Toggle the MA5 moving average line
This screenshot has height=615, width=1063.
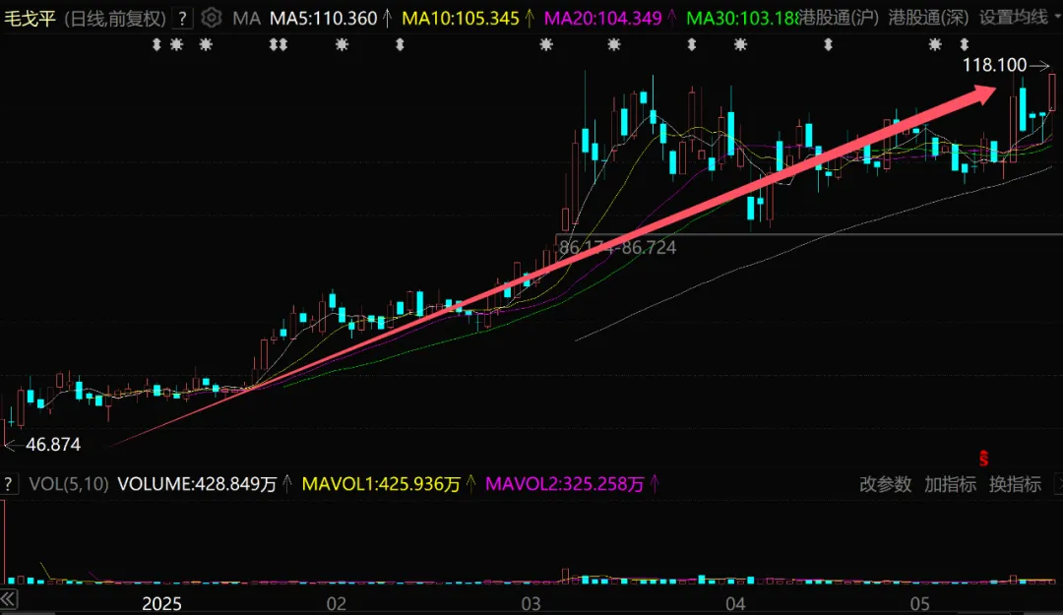click(x=323, y=18)
